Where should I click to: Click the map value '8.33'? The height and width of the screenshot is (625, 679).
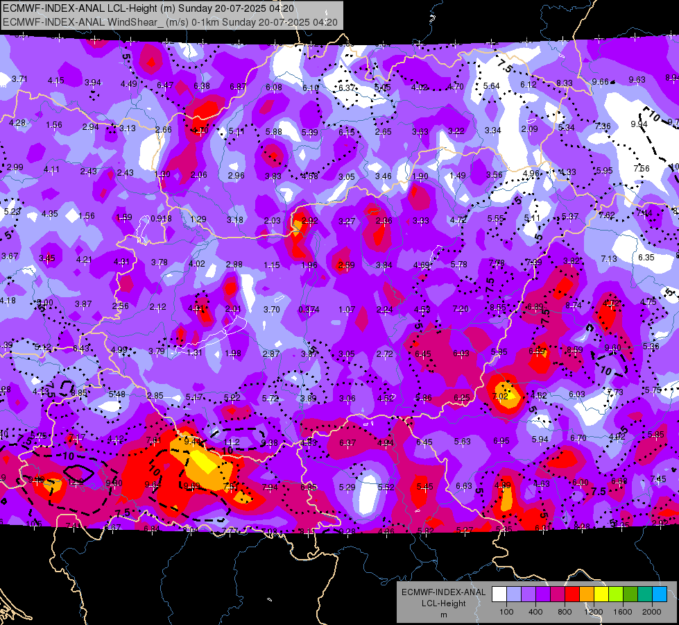point(565,83)
